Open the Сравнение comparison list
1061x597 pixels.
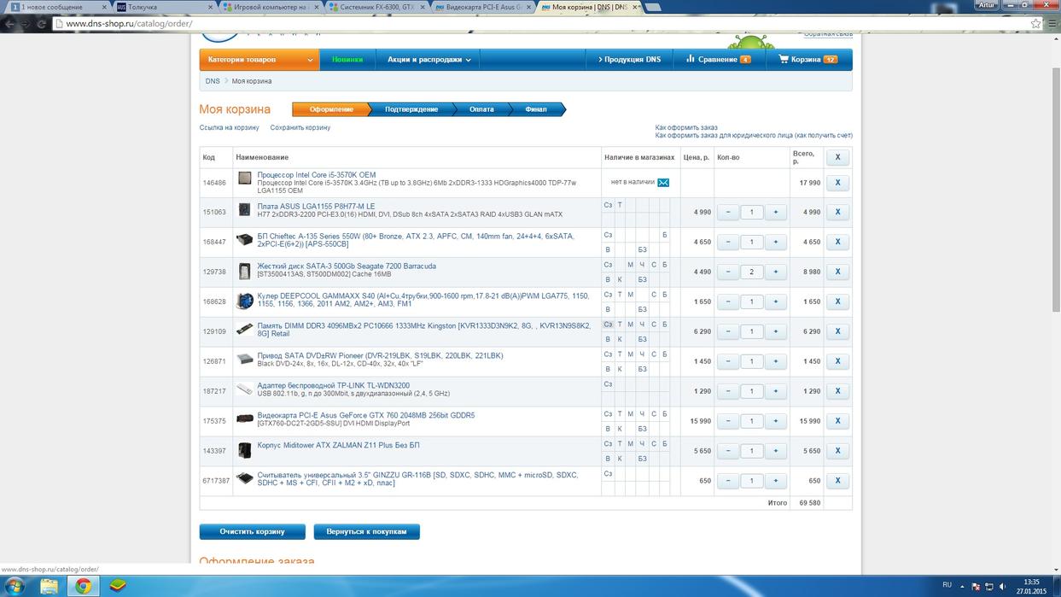(718, 60)
